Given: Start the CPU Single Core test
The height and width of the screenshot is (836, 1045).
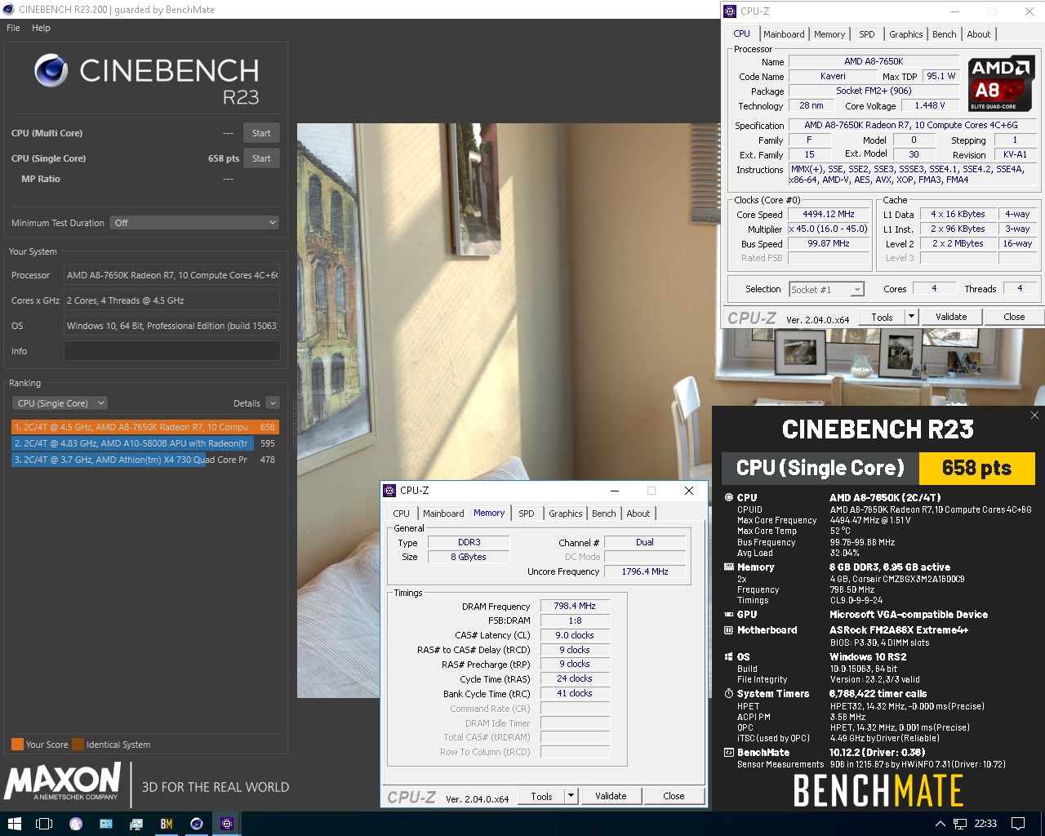Looking at the screenshot, I should (261, 158).
